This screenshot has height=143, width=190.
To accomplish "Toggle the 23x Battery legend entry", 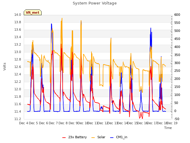I will point(75,137).
